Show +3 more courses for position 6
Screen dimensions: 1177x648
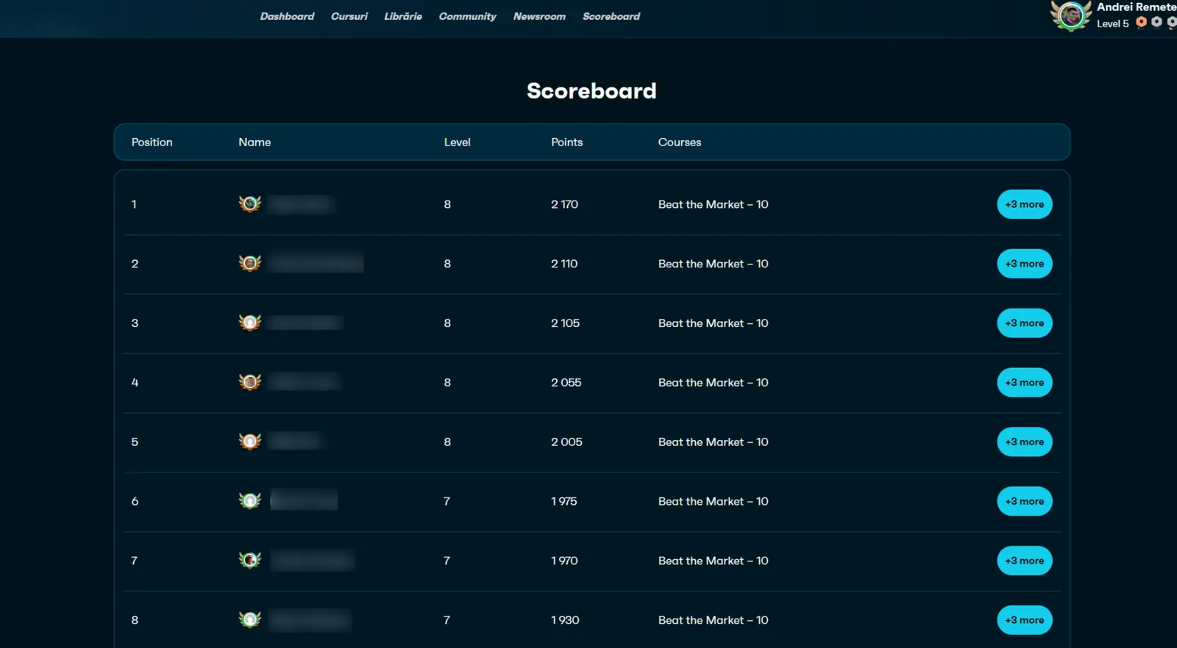click(x=1025, y=501)
